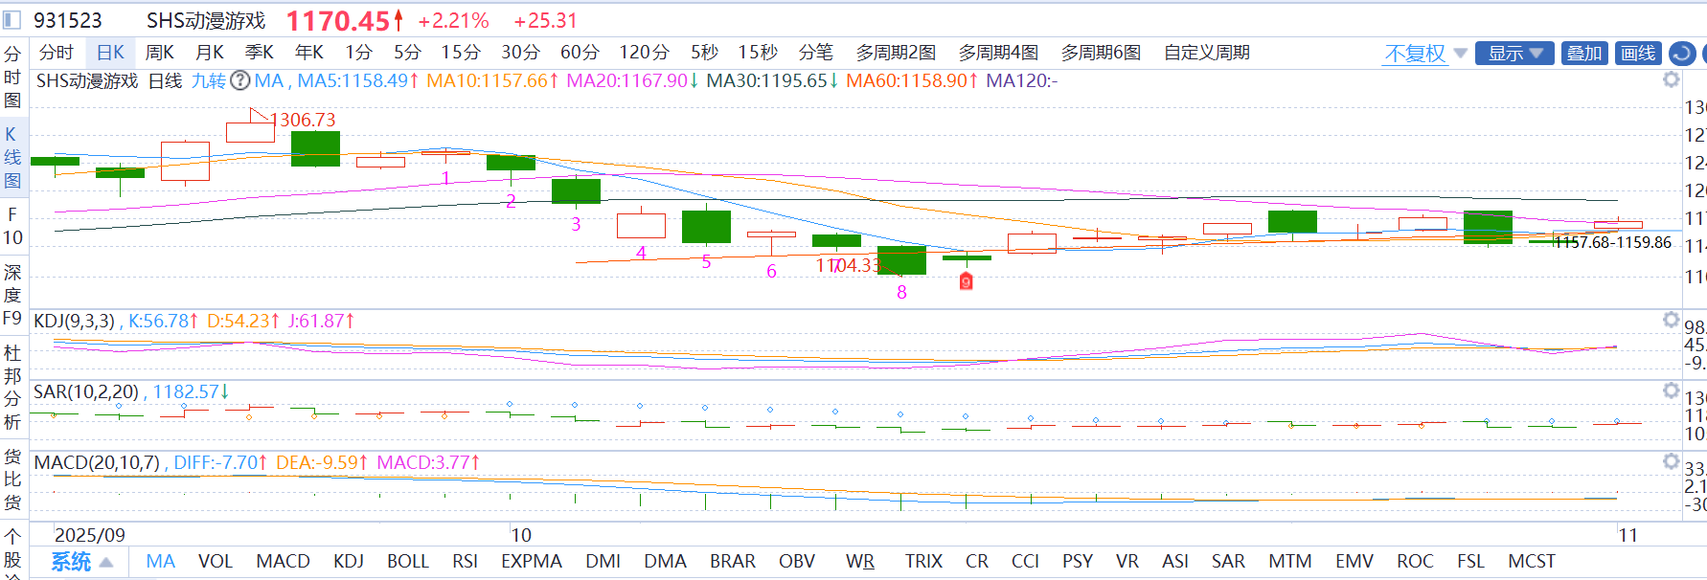Click the panel layout icon beside 931523
This screenshot has width=1707, height=580.
coord(12,19)
